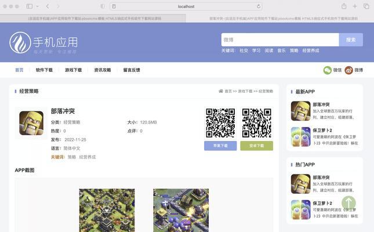Click the green 安卓下载 button
Image resolution: width=374 pixels, height=232 pixels.
pyautogui.click(x=257, y=146)
